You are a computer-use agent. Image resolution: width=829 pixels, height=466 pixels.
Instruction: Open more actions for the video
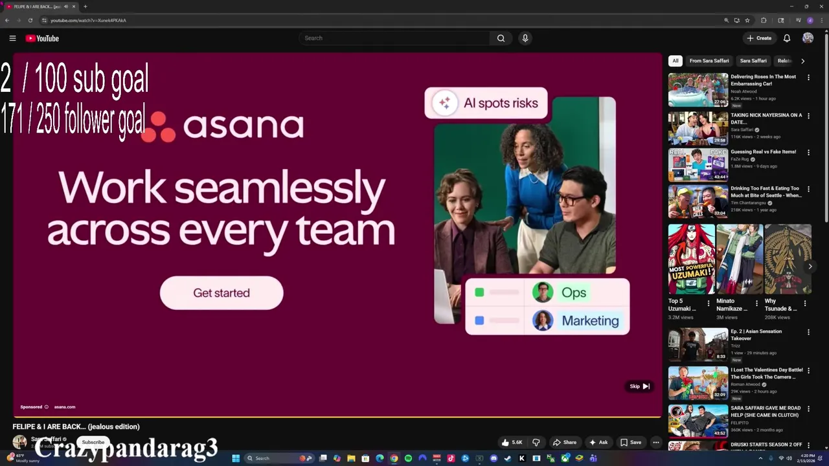[x=655, y=442]
